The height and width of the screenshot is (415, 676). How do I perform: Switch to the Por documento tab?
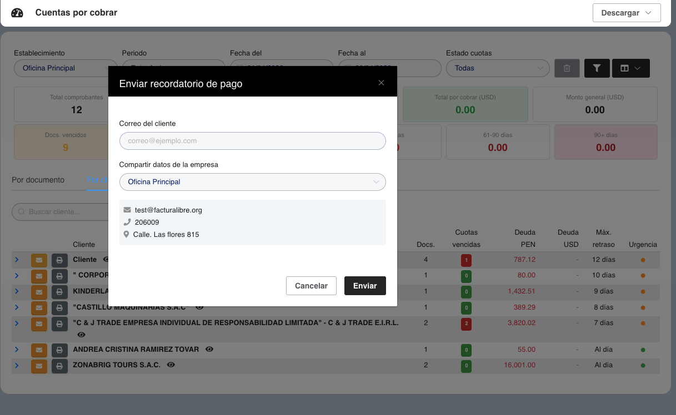(x=38, y=180)
